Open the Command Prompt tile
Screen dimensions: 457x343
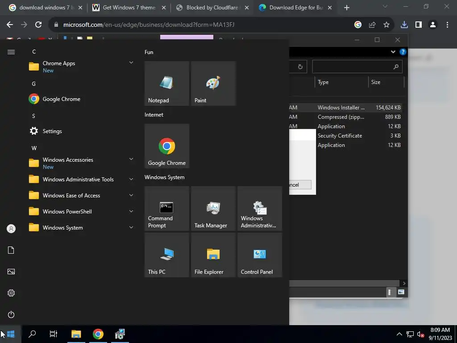click(x=167, y=209)
